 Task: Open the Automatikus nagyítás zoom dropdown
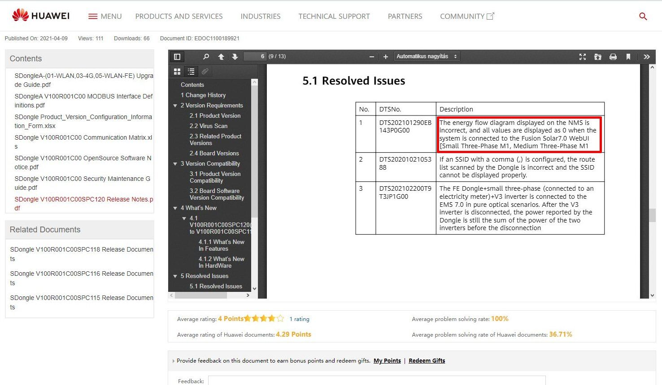427,56
